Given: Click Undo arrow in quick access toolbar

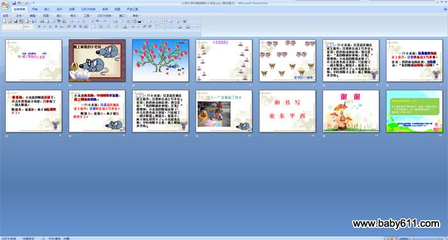Looking at the screenshot, I should (x=19, y=3).
